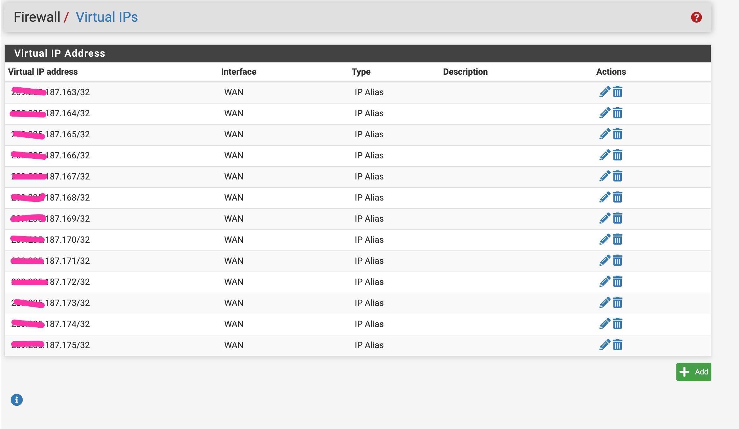Click the Firewall breadcrumb text

pyautogui.click(x=37, y=17)
